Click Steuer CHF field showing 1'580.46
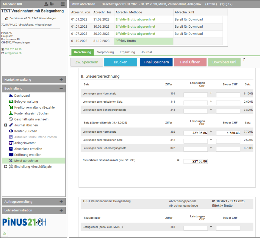Image resolution: width=260 pixels, height=238 pixels. [x=228, y=133]
